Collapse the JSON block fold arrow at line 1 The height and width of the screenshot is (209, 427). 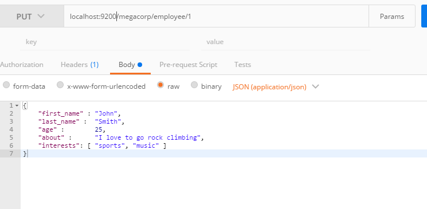[17, 105]
